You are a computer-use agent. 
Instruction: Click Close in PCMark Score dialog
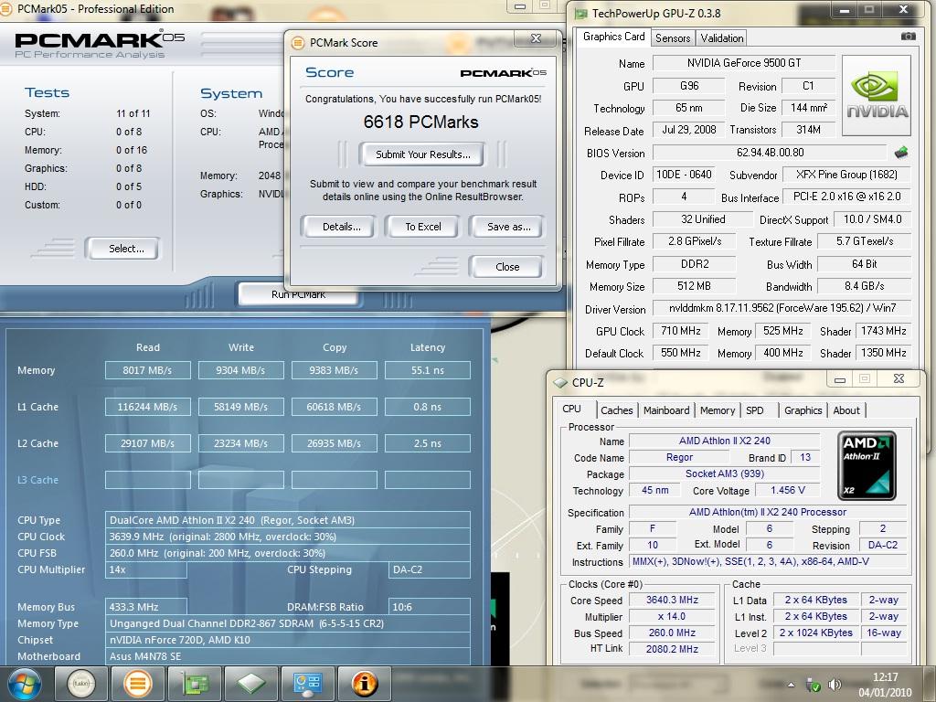[x=506, y=267]
